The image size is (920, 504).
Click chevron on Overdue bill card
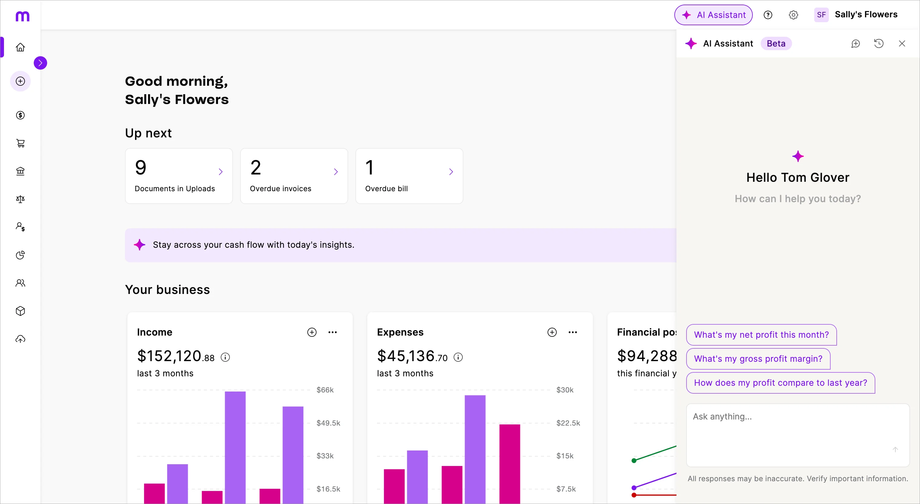click(451, 172)
